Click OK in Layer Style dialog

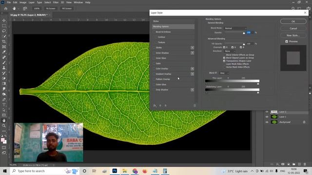[x=293, y=21]
